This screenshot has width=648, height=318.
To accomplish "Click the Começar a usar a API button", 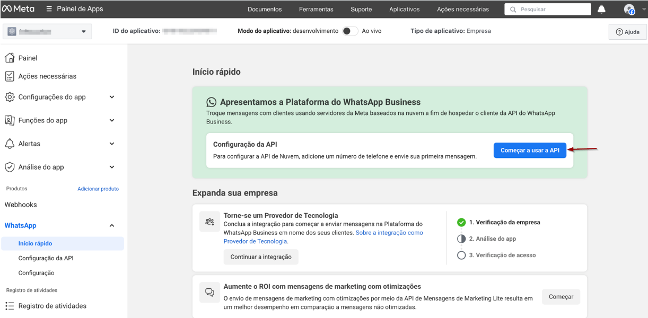I will coord(530,150).
